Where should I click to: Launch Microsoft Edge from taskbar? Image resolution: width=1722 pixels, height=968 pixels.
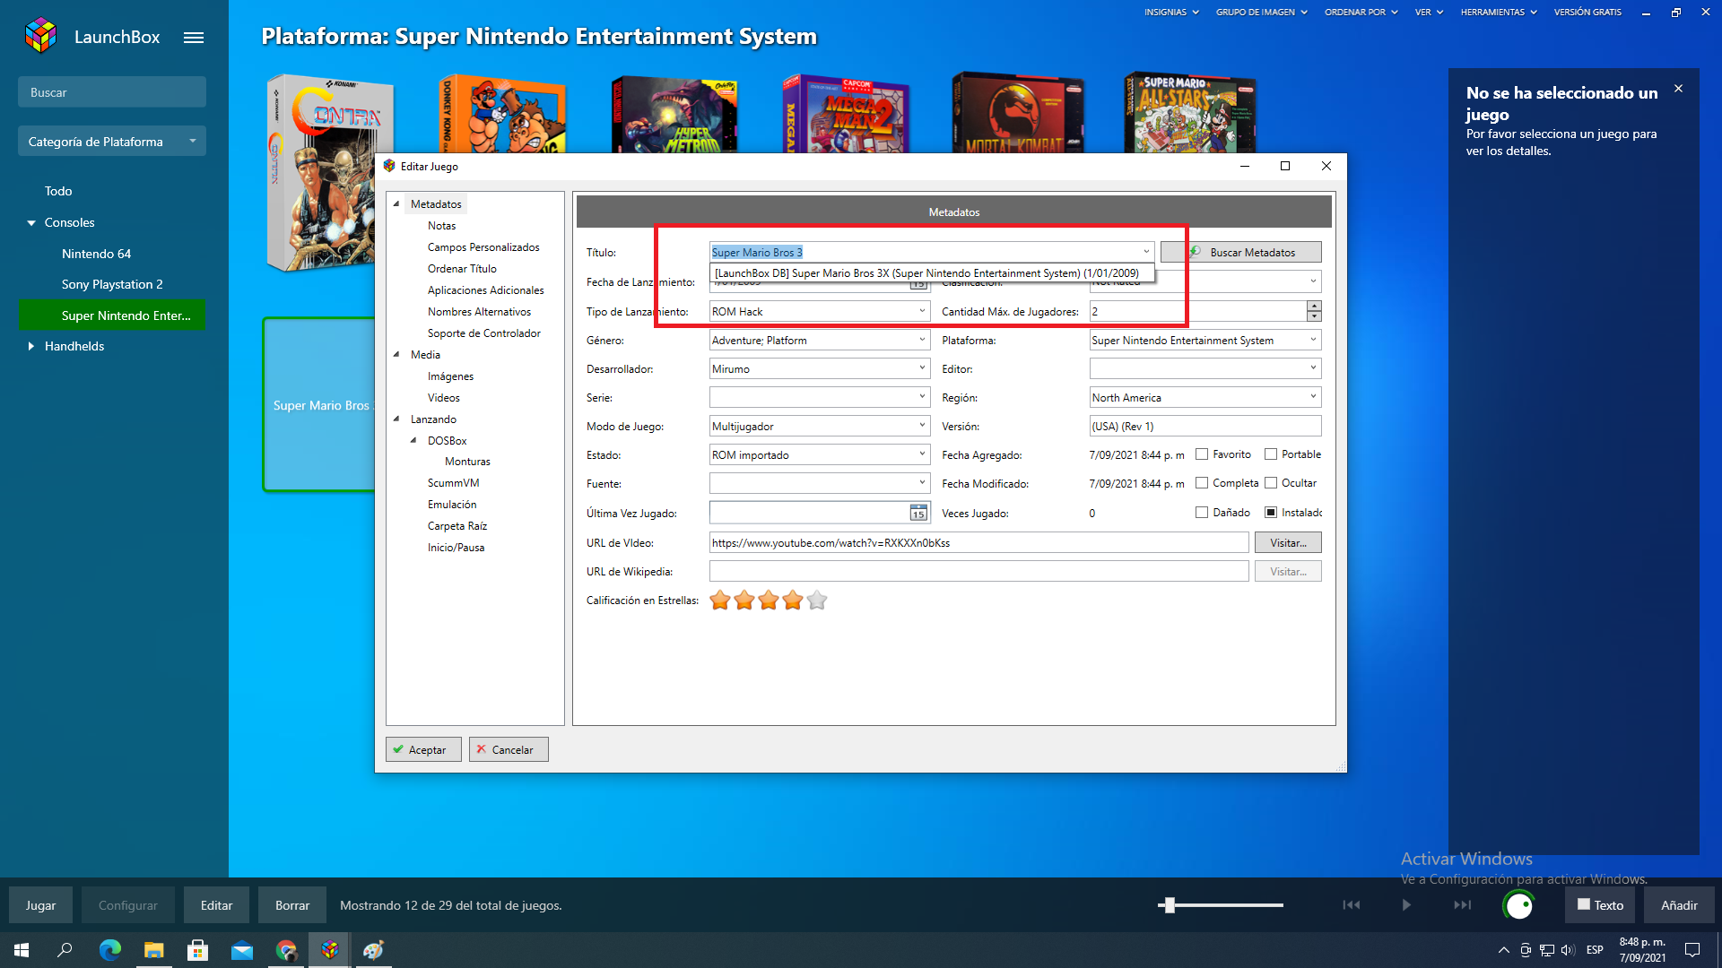[109, 950]
